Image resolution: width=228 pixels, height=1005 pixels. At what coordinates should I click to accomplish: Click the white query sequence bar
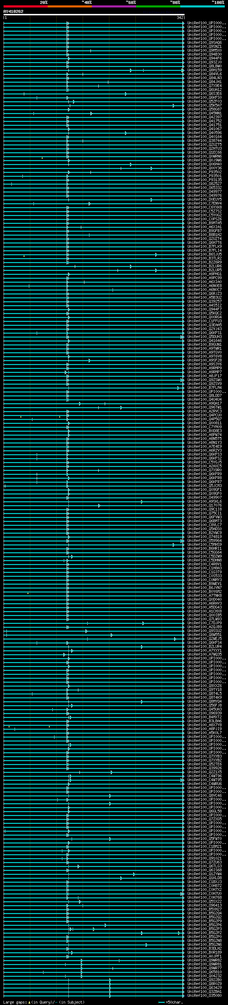94,14
